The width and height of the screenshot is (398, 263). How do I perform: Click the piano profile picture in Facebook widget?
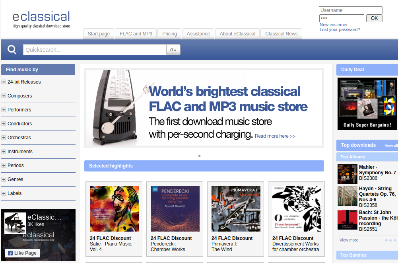(15, 223)
